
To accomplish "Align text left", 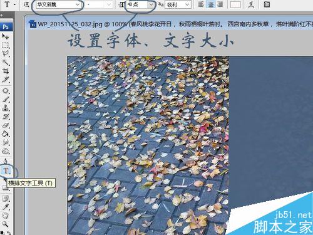I will [201, 4].
